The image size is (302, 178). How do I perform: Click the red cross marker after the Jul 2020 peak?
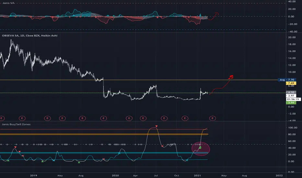(162, 146)
